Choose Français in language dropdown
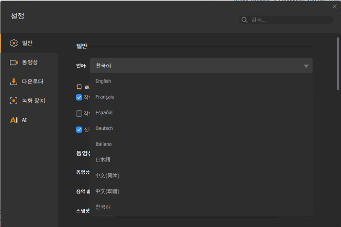This screenshot has width=341, height=227. [105, 97]
